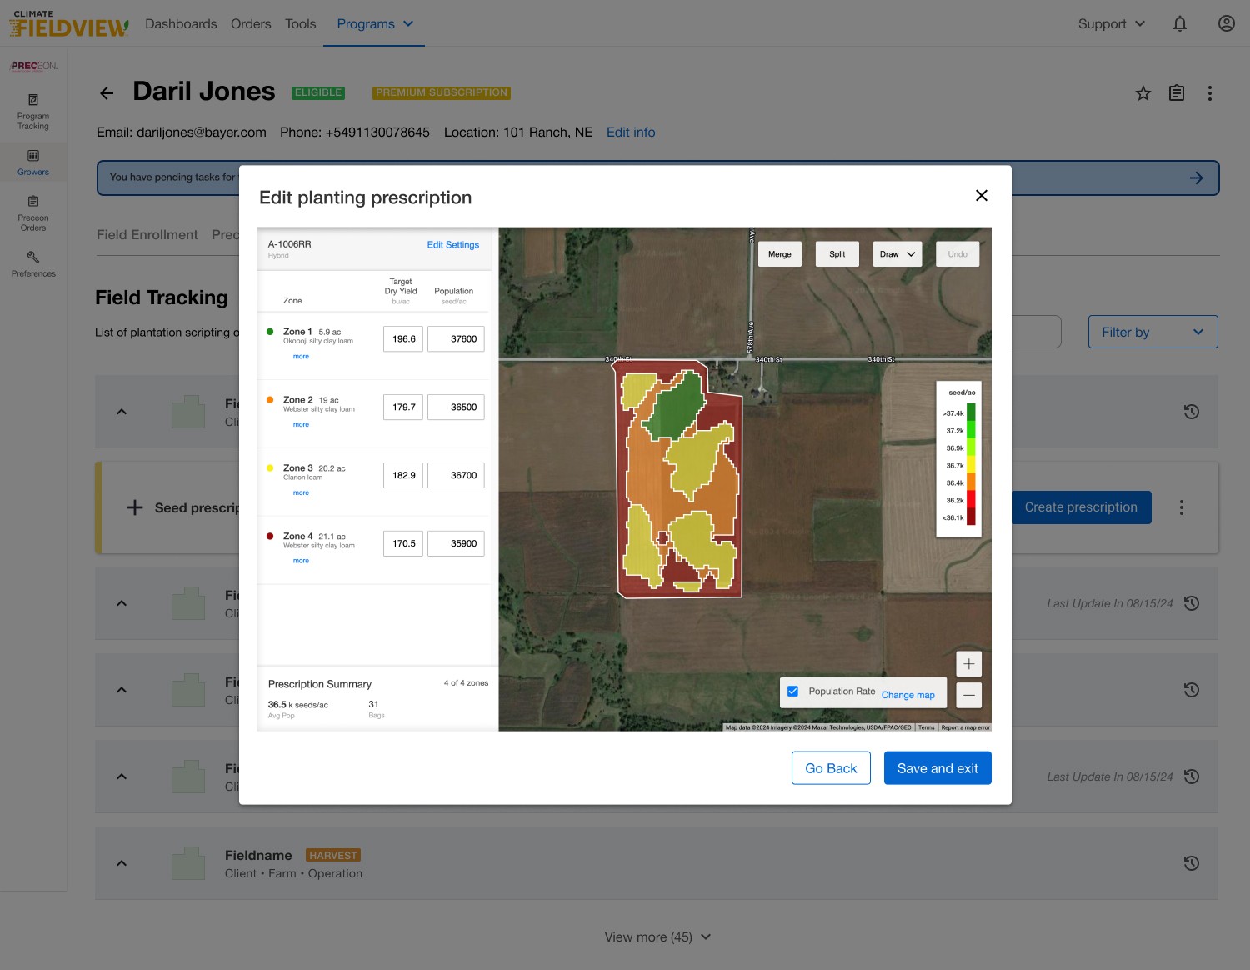The image size is (1250, 970).
Task: Open Preferences in sidebar
Action: pos(33,264)
